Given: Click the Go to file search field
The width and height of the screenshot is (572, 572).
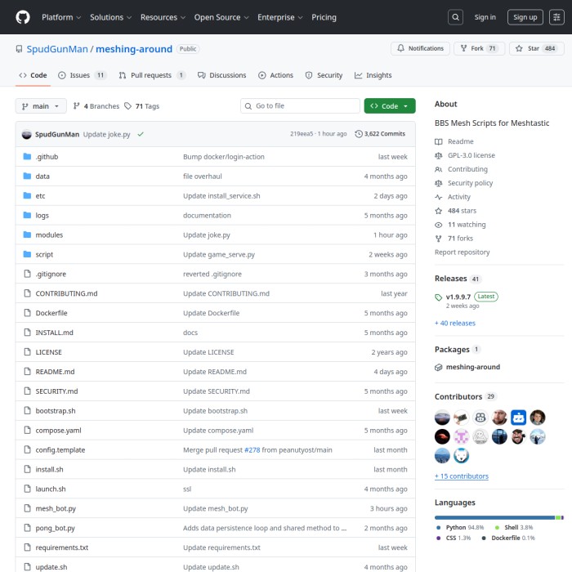Looking at the screenshot, I should [x=300, y=106].
